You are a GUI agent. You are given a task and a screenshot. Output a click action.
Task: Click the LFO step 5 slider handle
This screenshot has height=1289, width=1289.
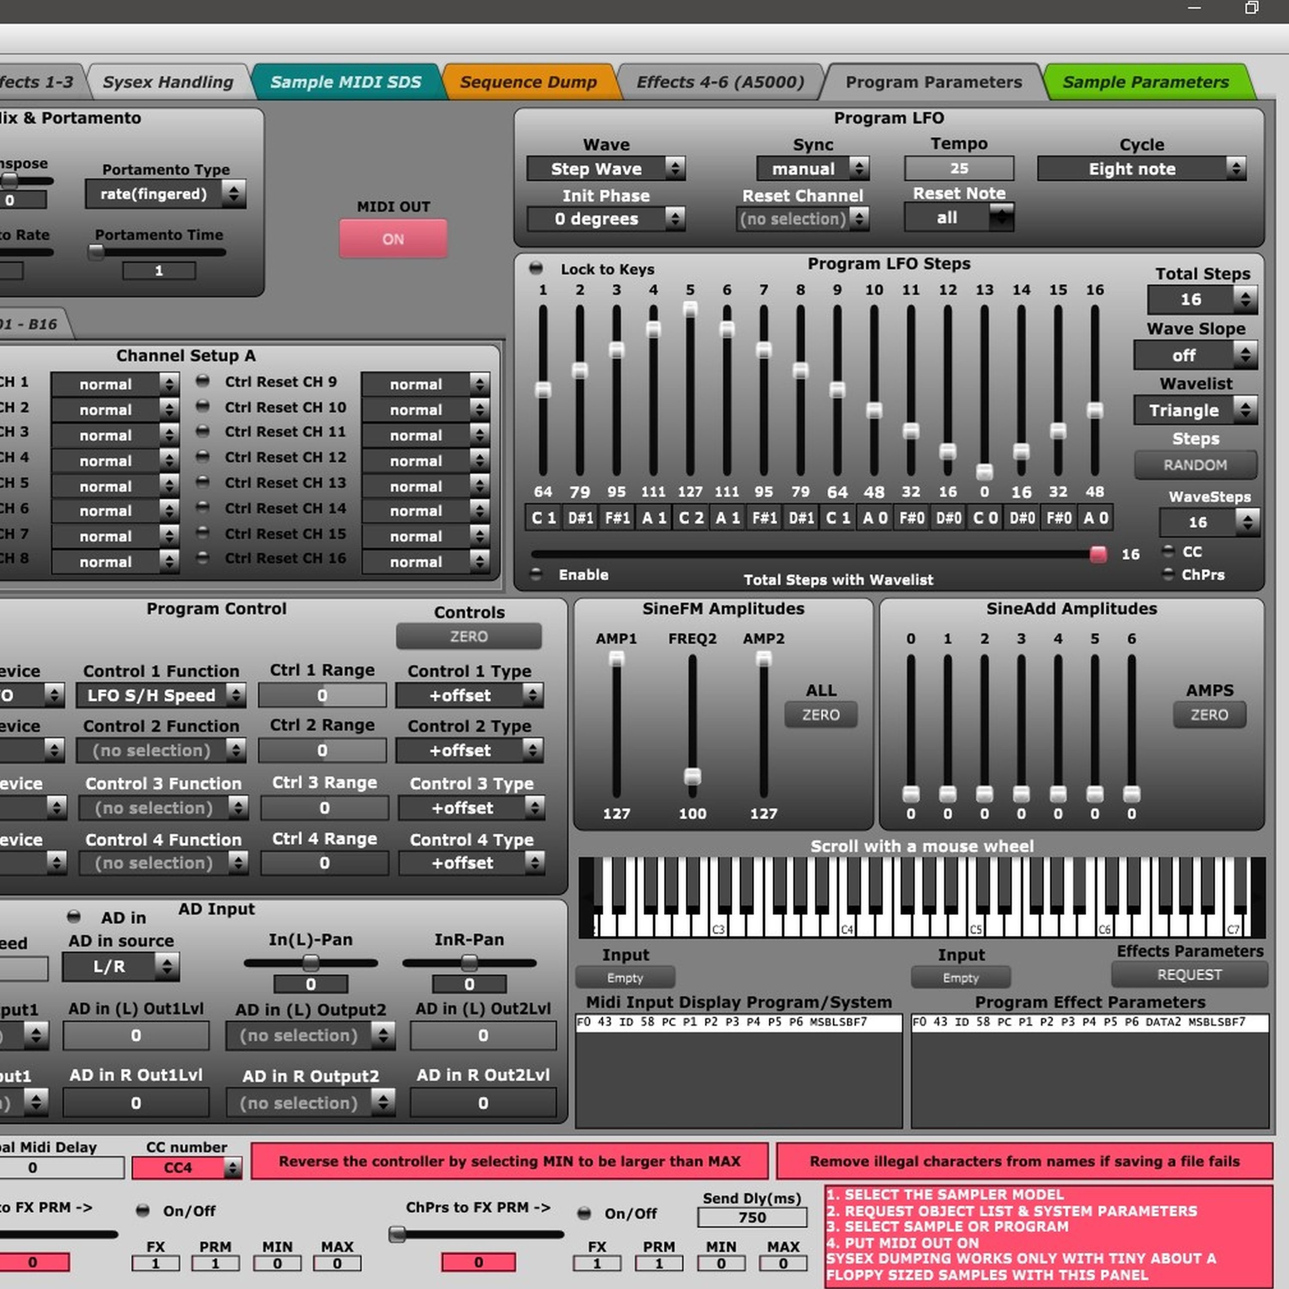[x=690, y=309]
